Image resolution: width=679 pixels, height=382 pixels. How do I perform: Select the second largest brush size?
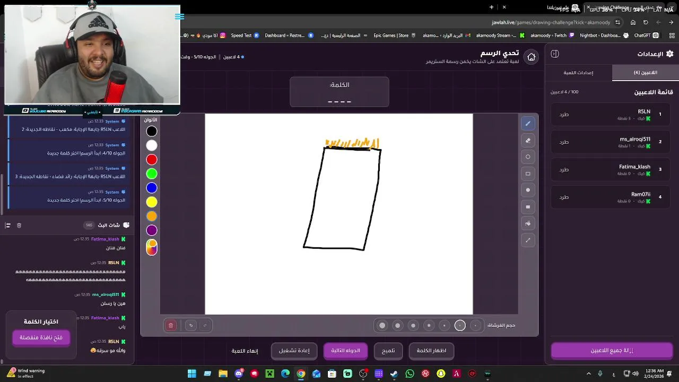pyautogui.click(x=398, y=325)
